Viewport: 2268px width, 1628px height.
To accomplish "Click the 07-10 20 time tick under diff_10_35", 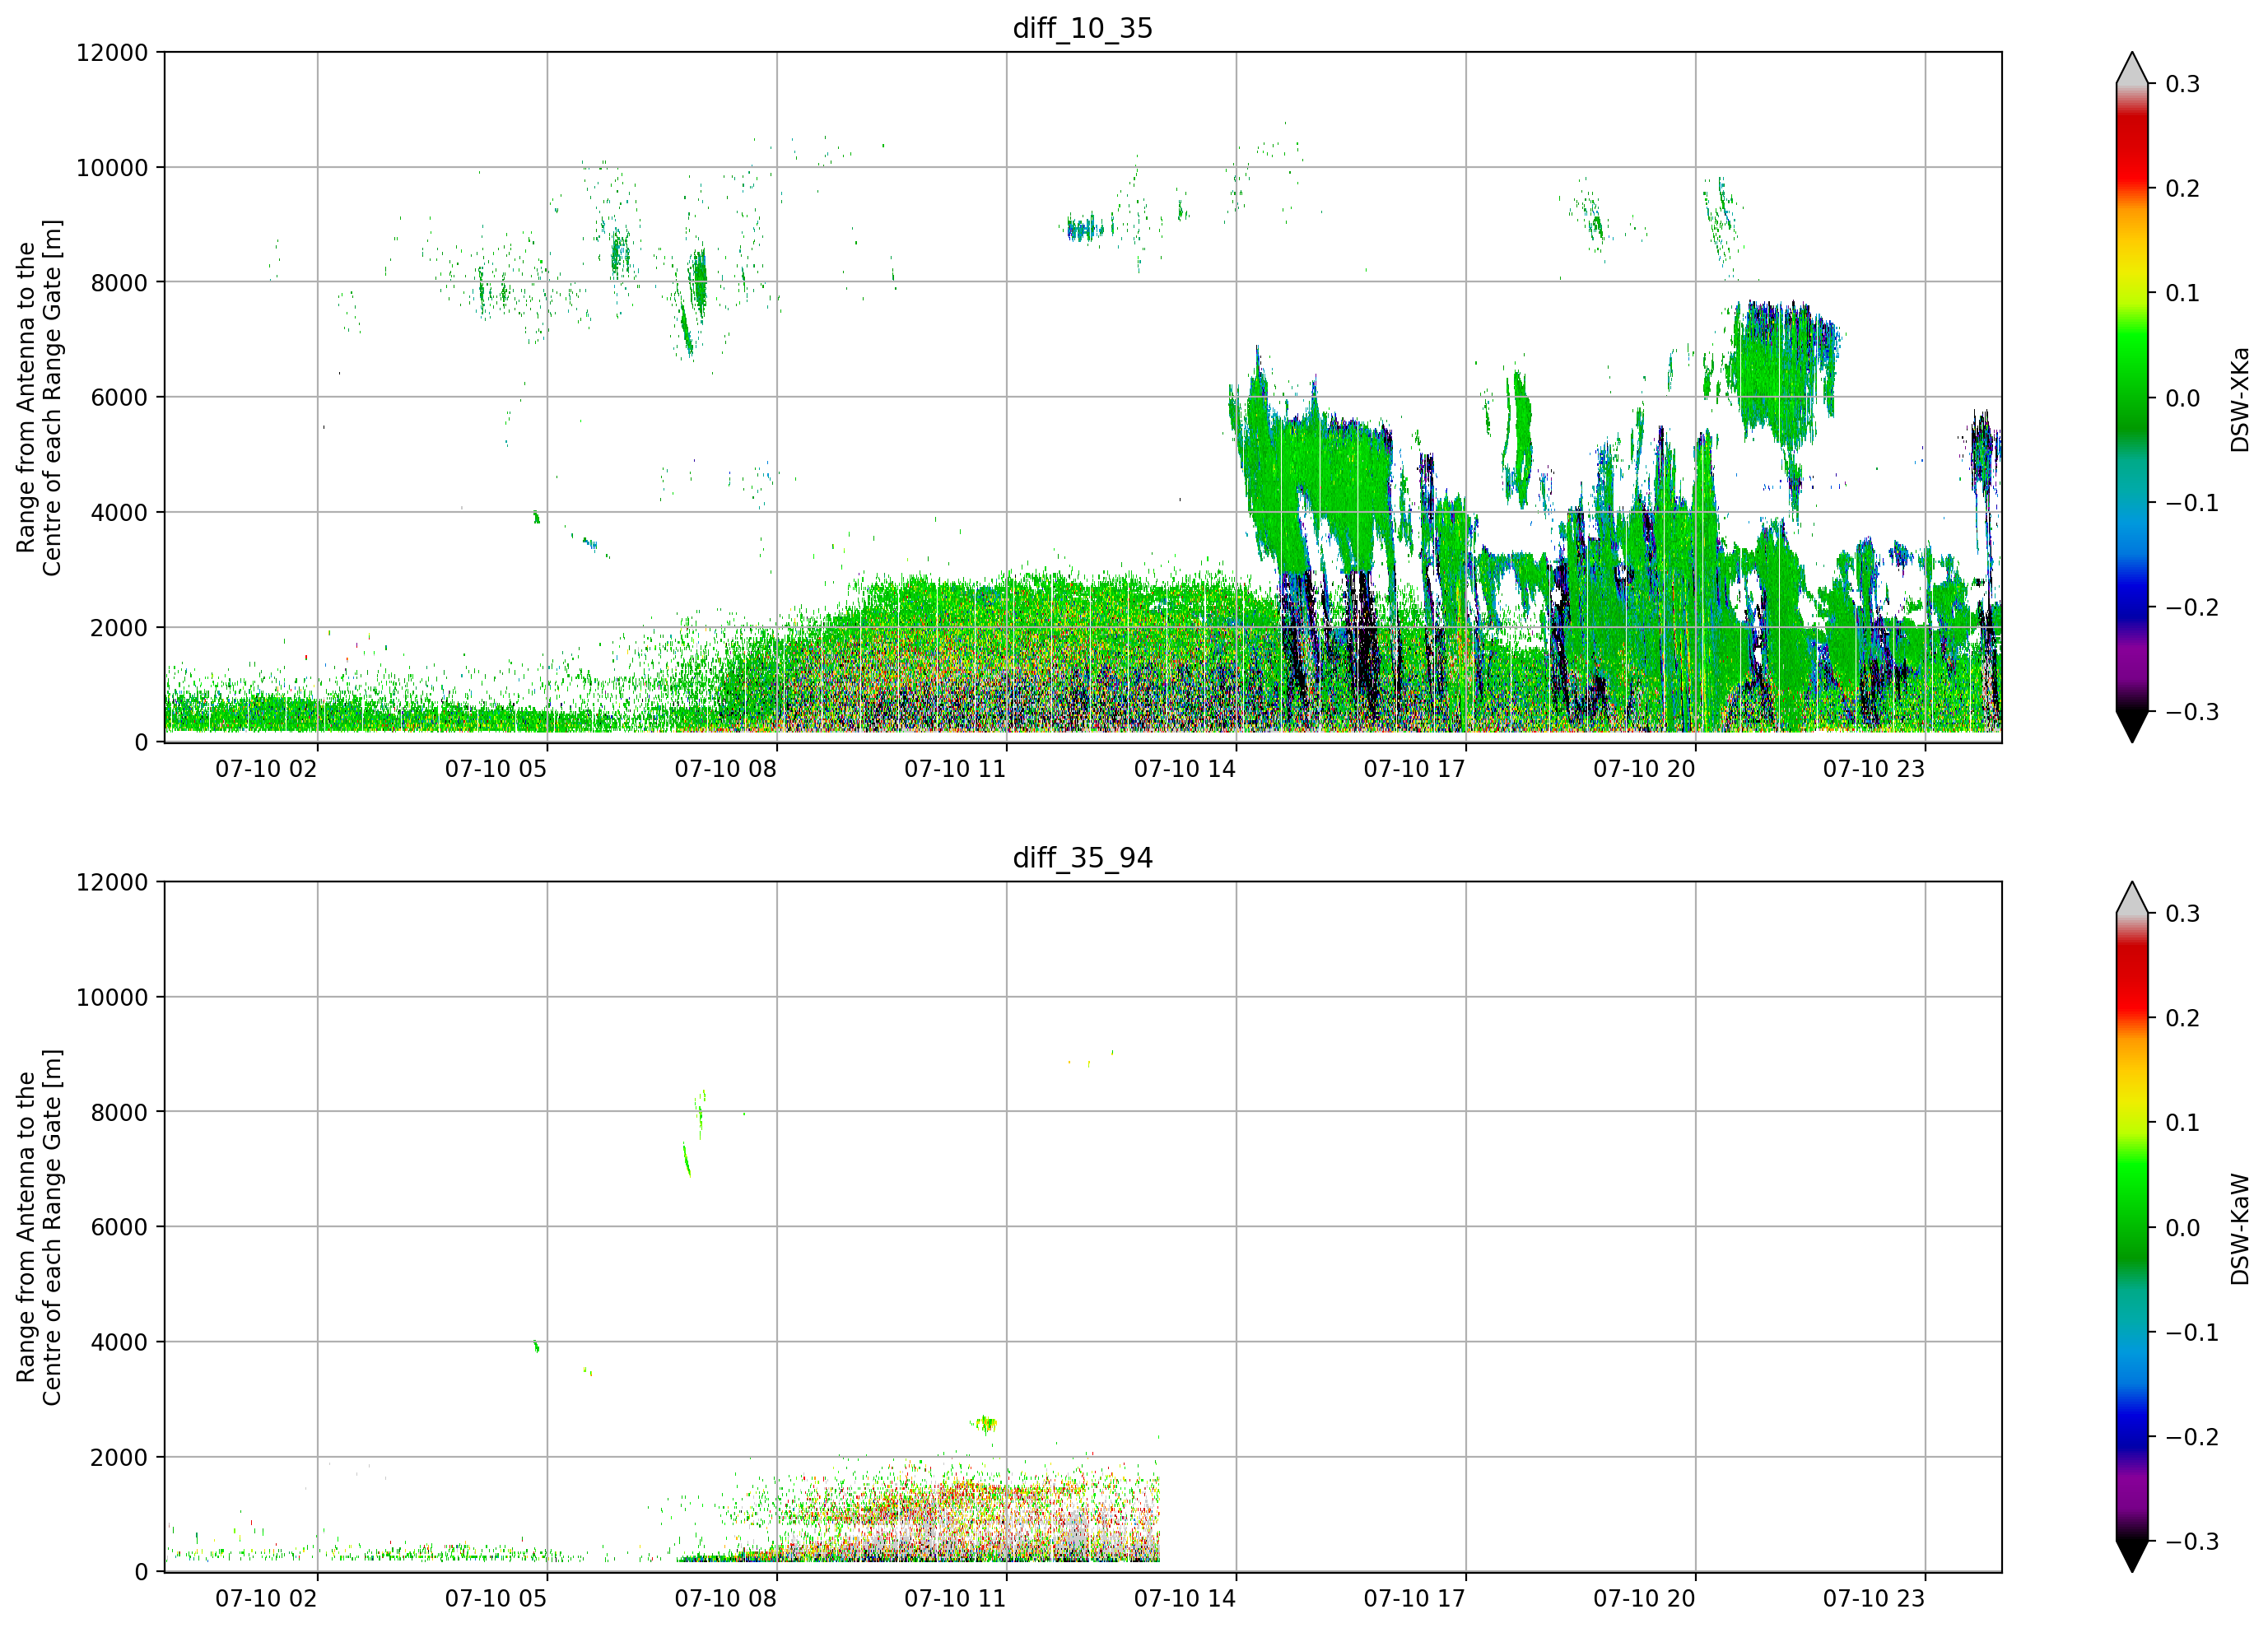I will 1644,769.
